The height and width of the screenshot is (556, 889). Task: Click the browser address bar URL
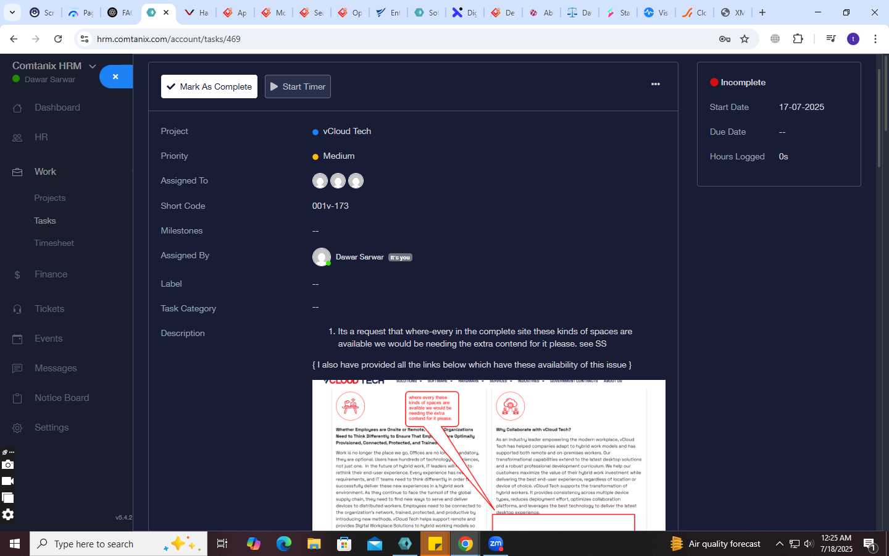coord(169,39)
